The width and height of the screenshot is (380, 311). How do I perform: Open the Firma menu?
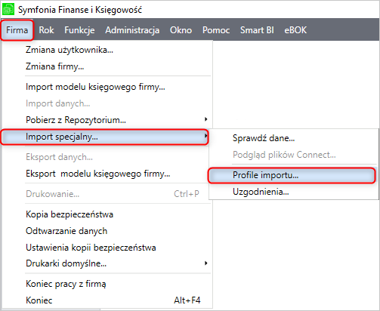click(x=17, y=30)
